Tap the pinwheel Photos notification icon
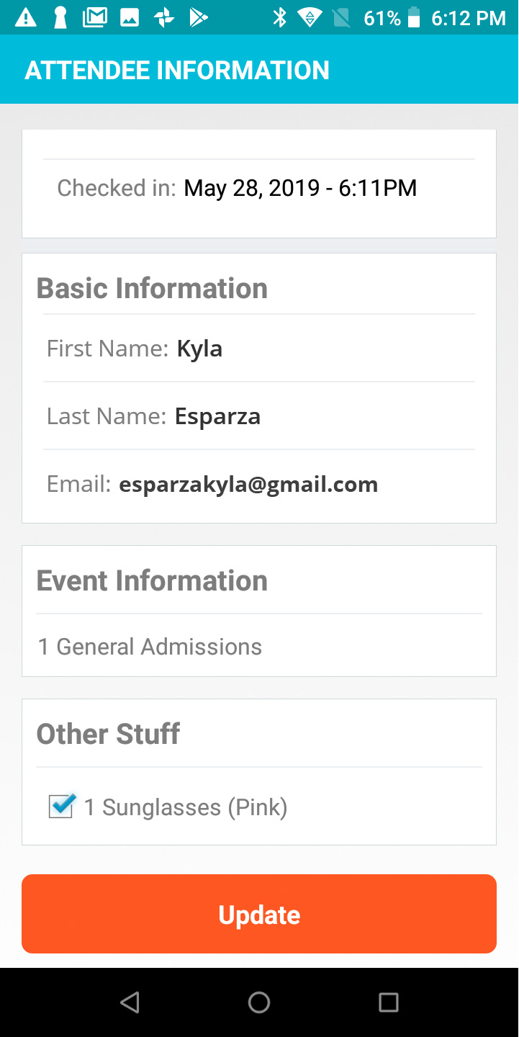 coord(164,17)
